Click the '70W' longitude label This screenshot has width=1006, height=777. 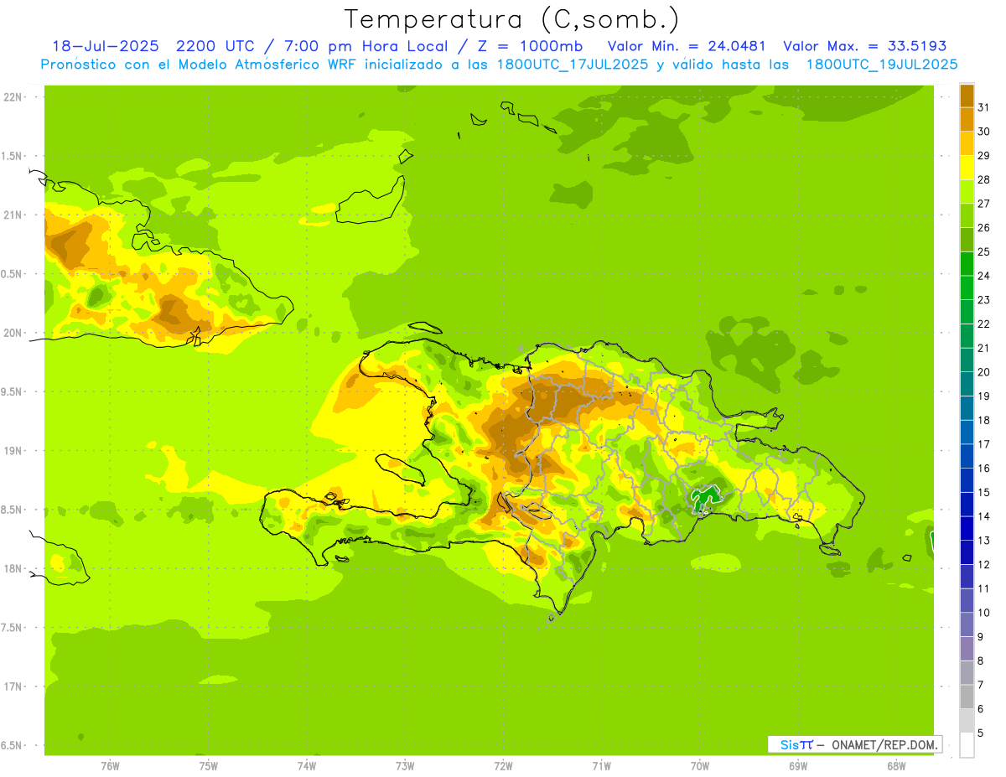click(x=700, y=766)
